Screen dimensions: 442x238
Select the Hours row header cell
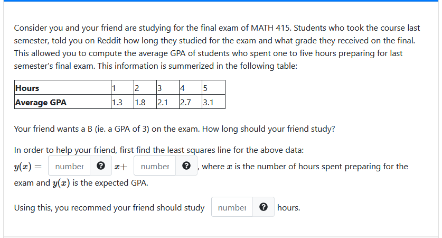coord(63,87)
